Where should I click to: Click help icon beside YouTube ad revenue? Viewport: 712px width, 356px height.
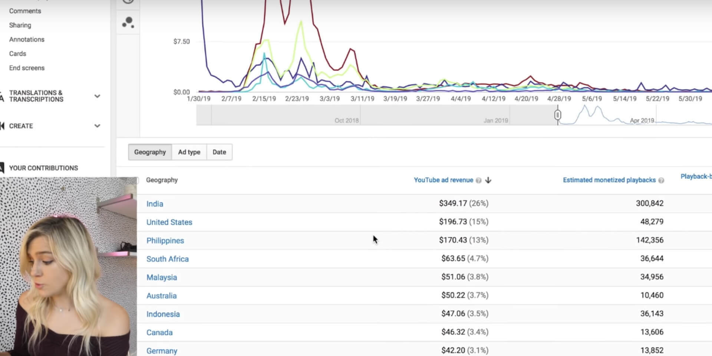click(478, 181)
